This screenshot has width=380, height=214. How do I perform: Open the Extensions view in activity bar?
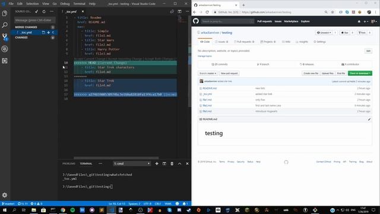(5, 61)
